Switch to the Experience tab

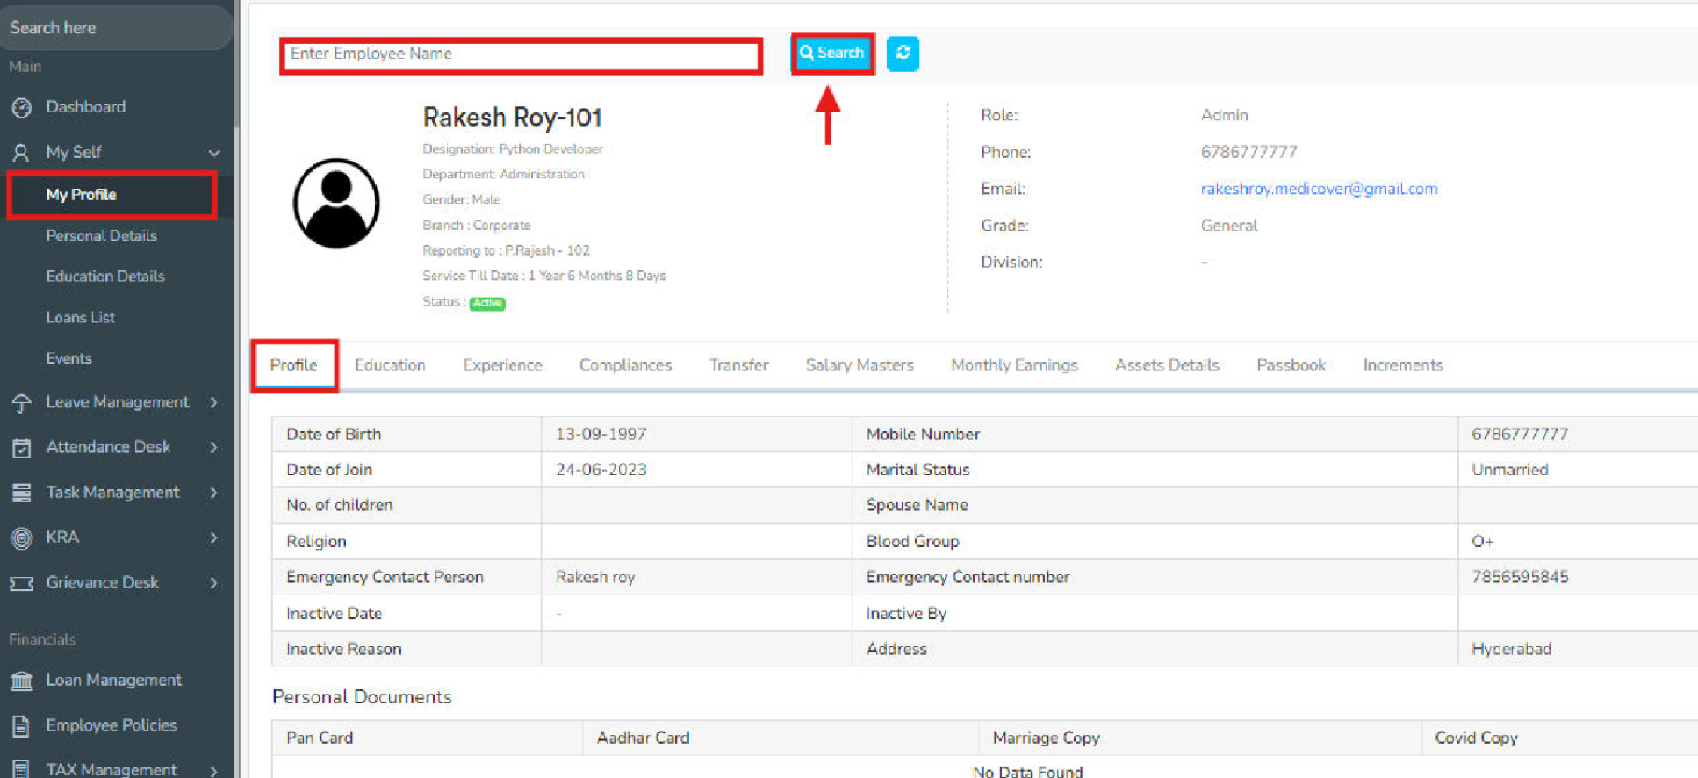tap(502, 365)
